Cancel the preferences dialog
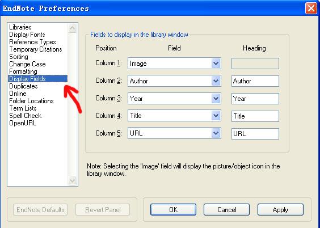This screenshot has height=228, width=320. pos(226,209)
